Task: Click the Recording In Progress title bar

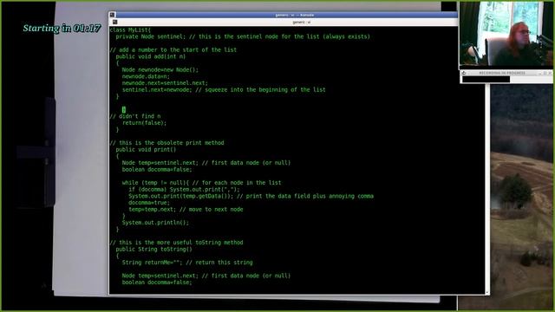Action: coord(506,73)
